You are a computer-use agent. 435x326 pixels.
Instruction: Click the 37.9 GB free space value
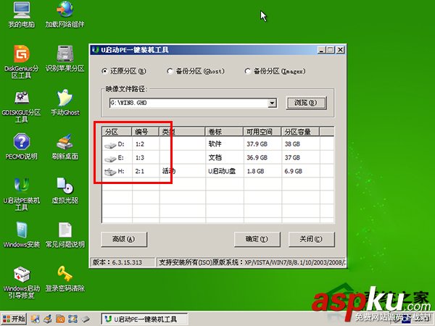[x=257, y=144]
